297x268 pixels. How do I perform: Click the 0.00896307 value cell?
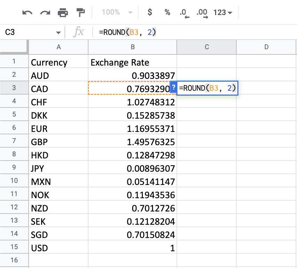tap(132, 167)
